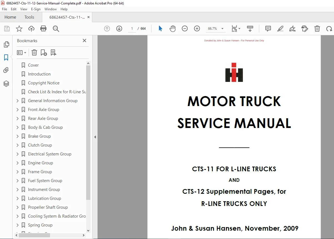The width and height of the screenshot is (334, 239).
Task: Open the Edit menu
Action: coord(14,9)
